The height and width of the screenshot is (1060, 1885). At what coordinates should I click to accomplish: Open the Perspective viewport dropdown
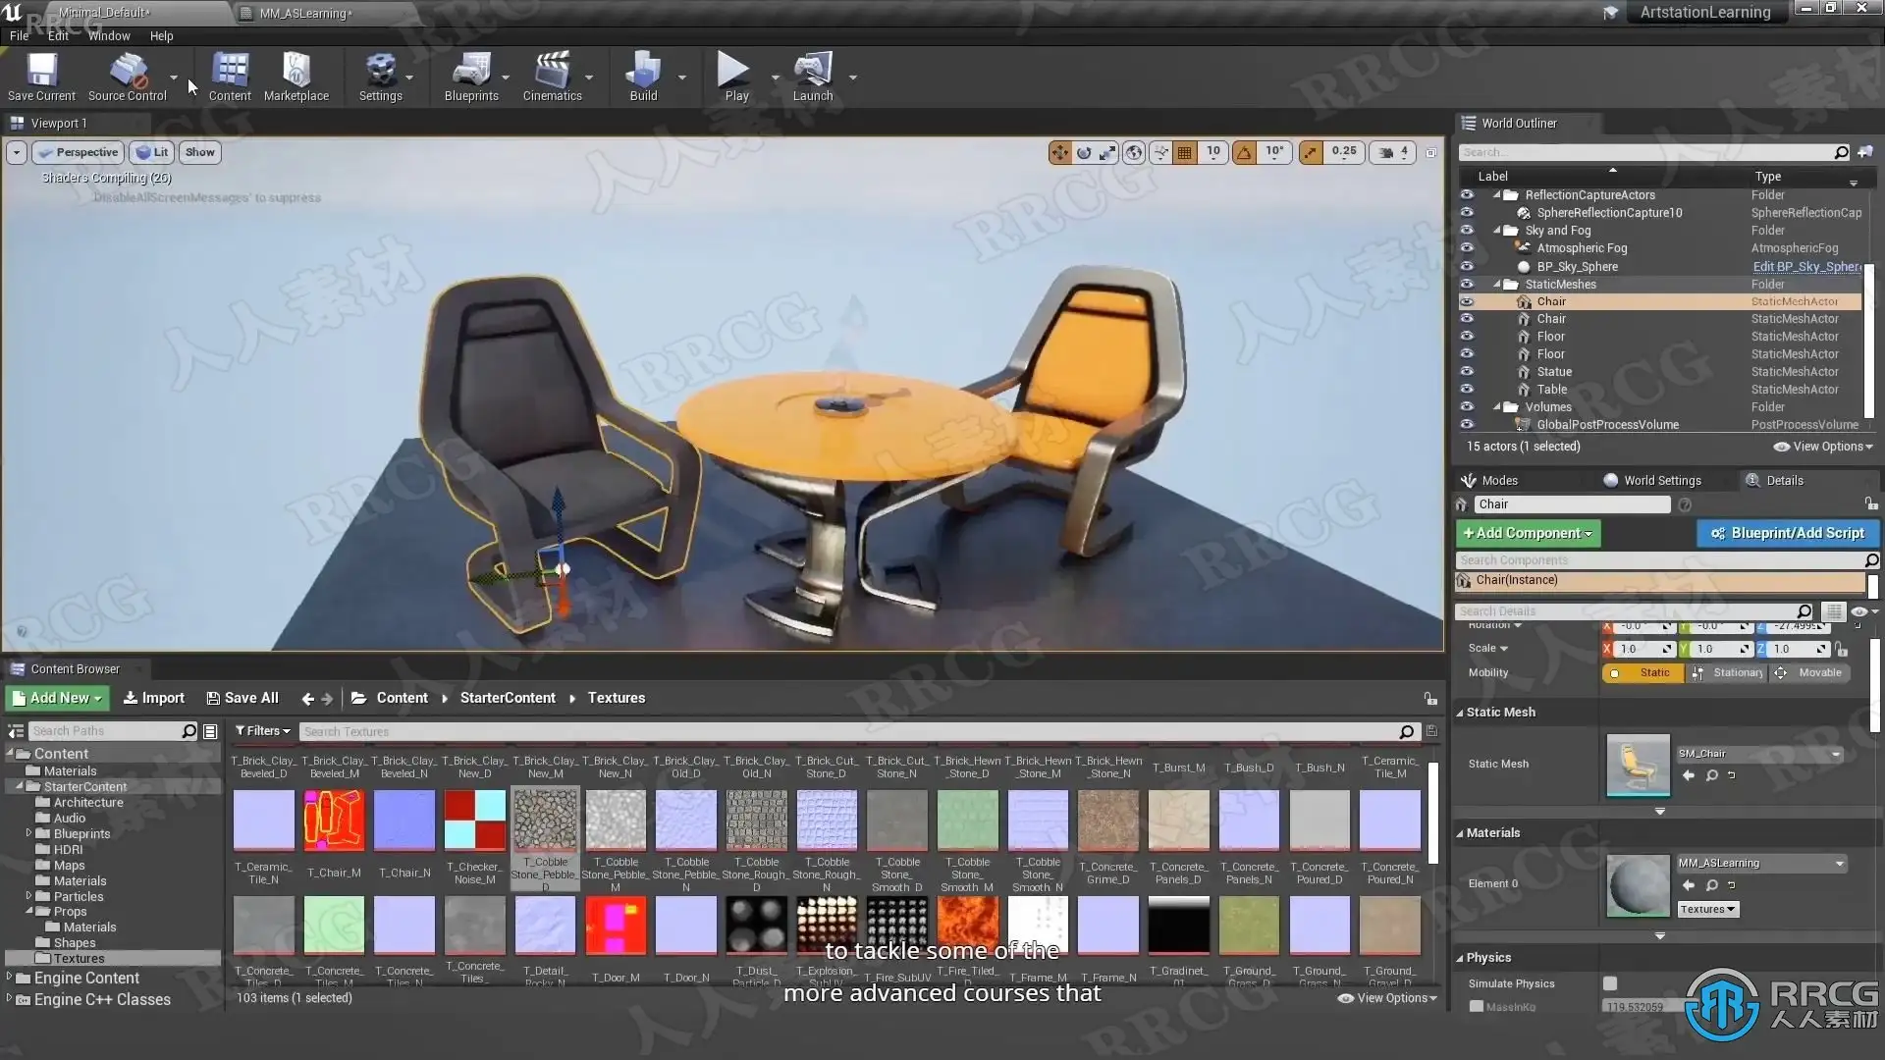point(79,152)
